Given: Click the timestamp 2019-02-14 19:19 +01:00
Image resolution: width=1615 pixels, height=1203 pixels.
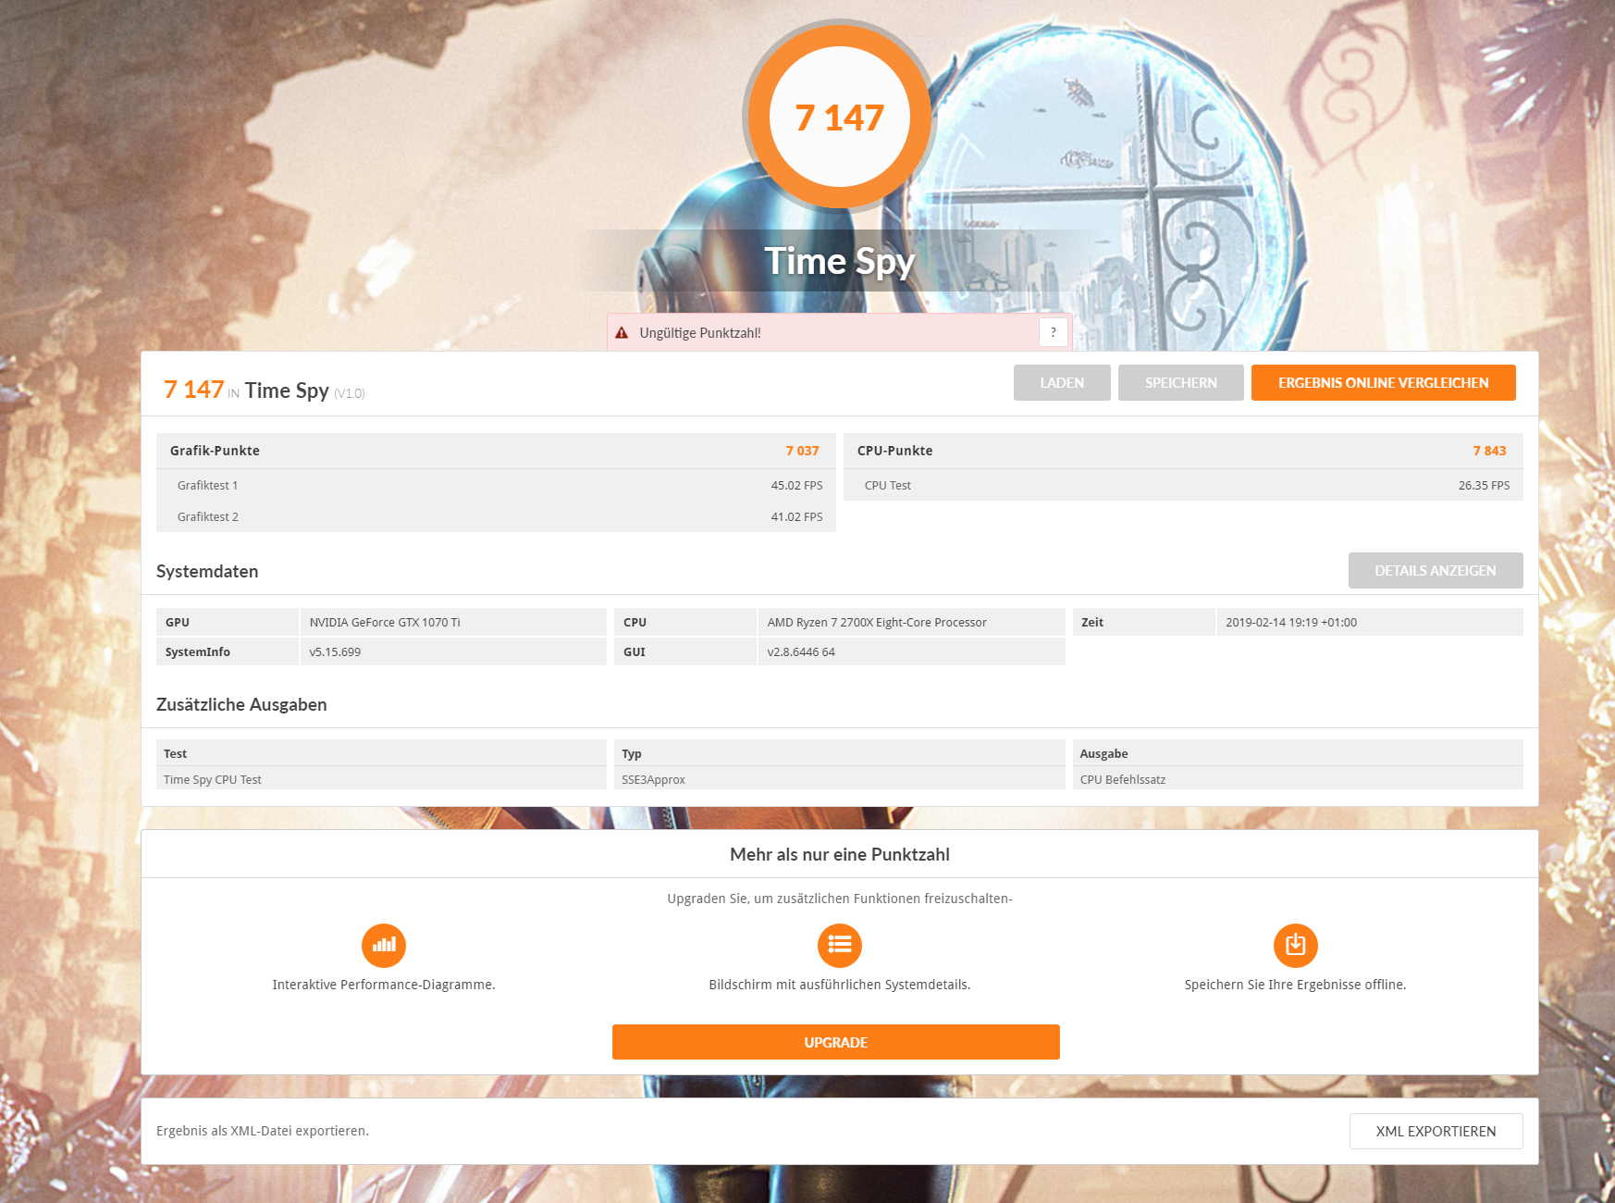Looking at the screenshot, I should coord(1291,622).
